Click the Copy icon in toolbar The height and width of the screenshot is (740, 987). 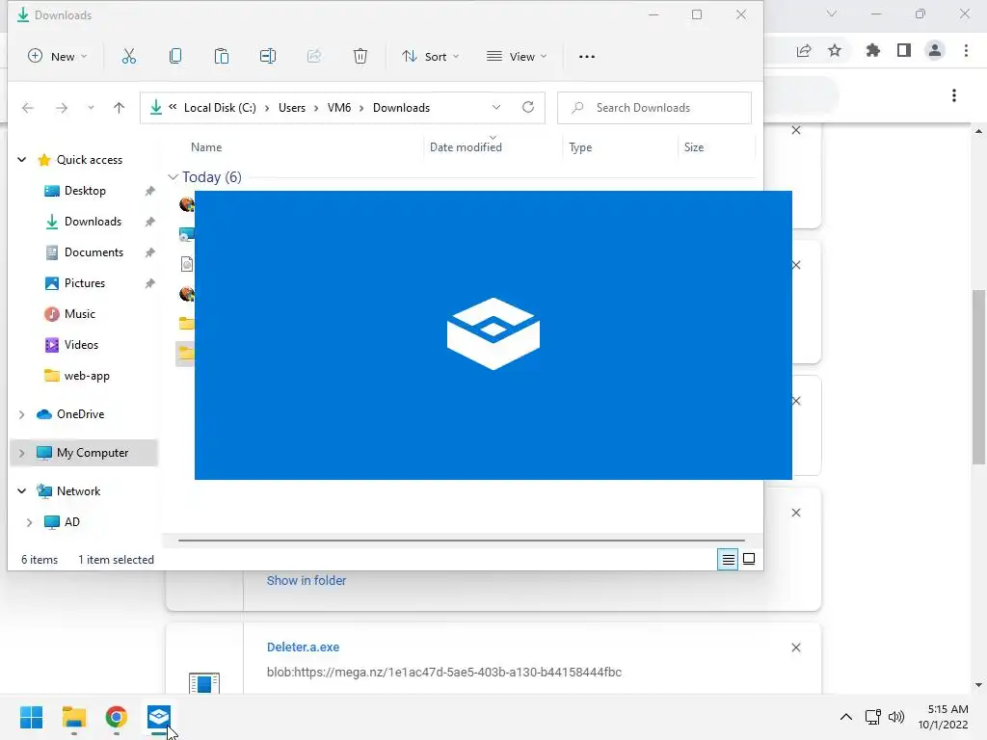tap(175, 57)
